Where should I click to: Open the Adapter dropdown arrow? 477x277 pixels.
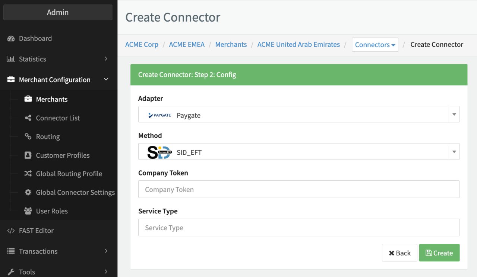454,115
